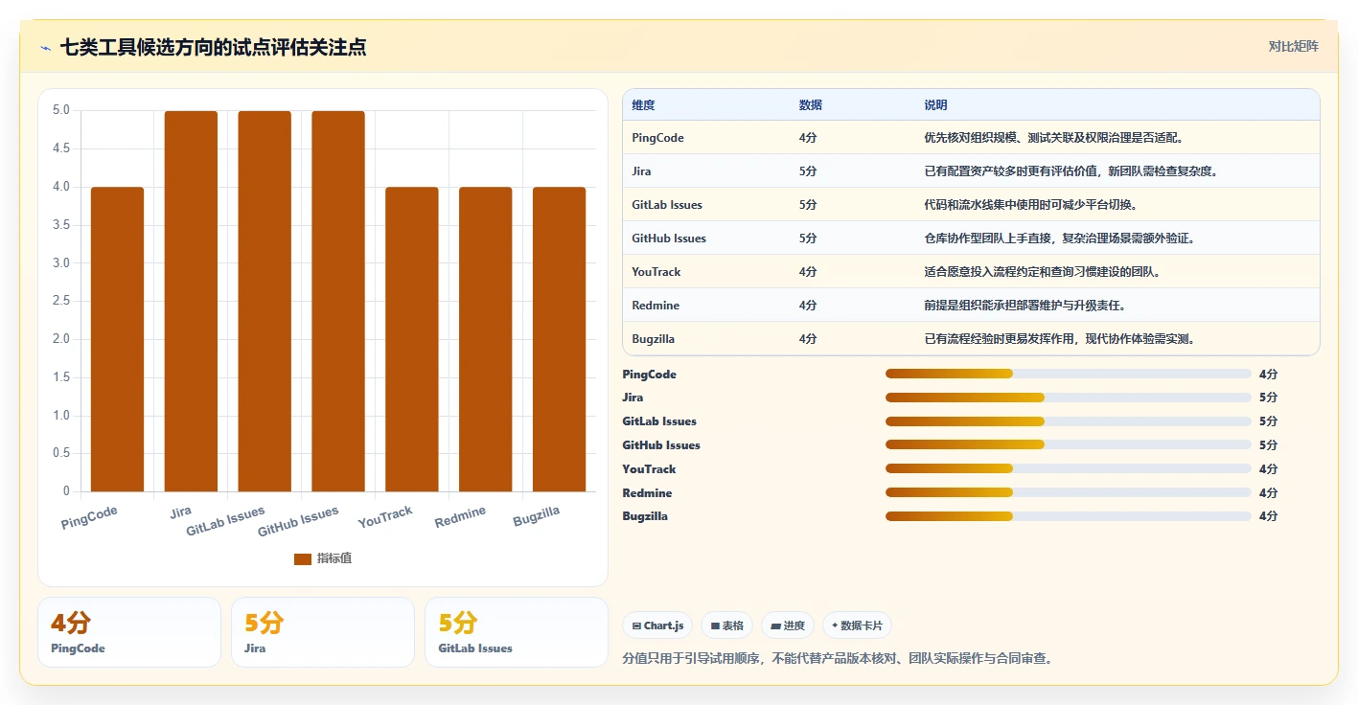Viewport: 1358px width, 705px height.
Task: Click the 指标值 legend label
Action: point(334,558)
